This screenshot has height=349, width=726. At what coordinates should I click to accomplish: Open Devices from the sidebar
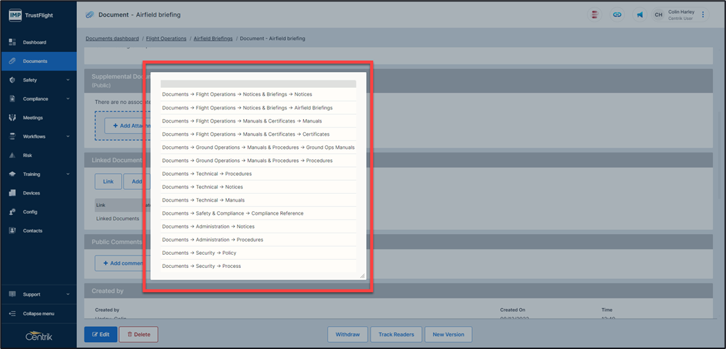point(31,193)
